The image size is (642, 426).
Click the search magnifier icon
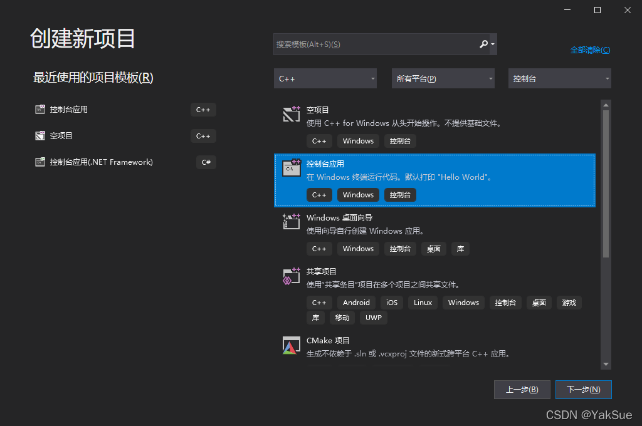pyautogui.click(x=485, y=44)
